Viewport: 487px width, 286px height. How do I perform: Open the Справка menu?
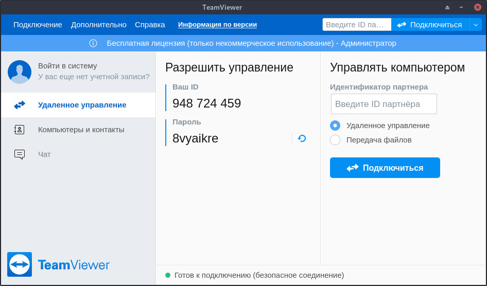pyautogui.click(x=150, y=25)
